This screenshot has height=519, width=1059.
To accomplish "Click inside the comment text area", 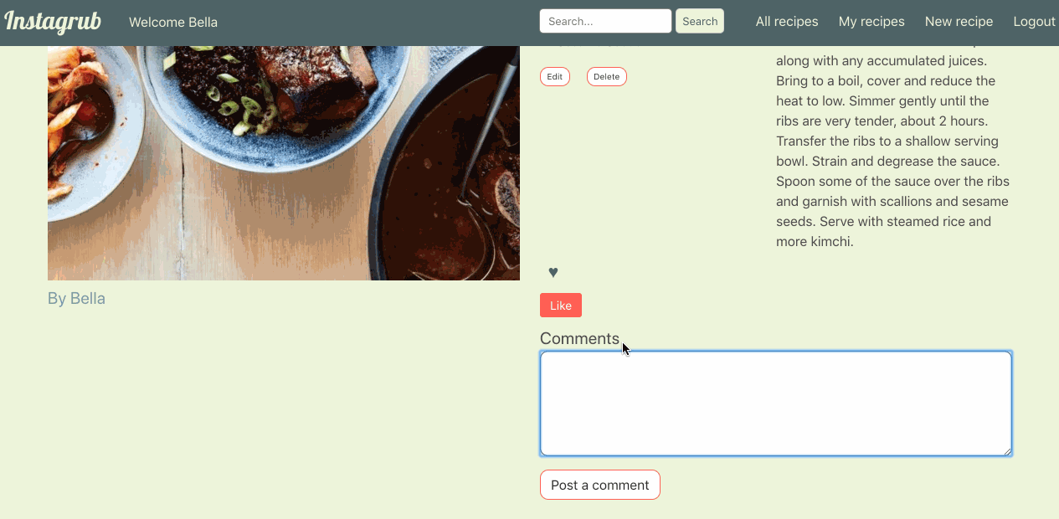I will pos(775,403).
